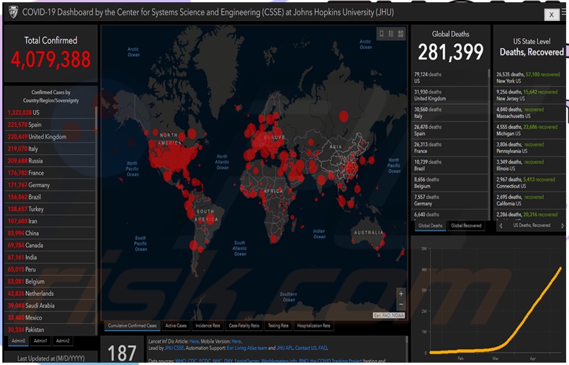
Task: Switch to Cumulative Confirmed Cases tab
Action: tap(132, 326)
